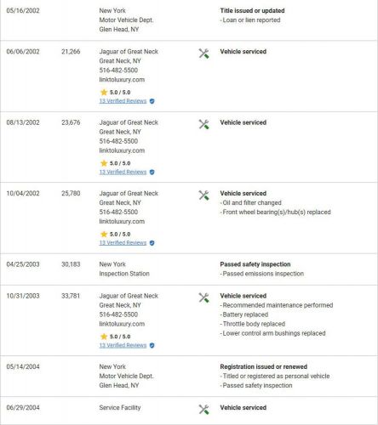Click the verified shield badge in the 06/06/2002 entry
The image size is (378, 425).
[152, 101]
